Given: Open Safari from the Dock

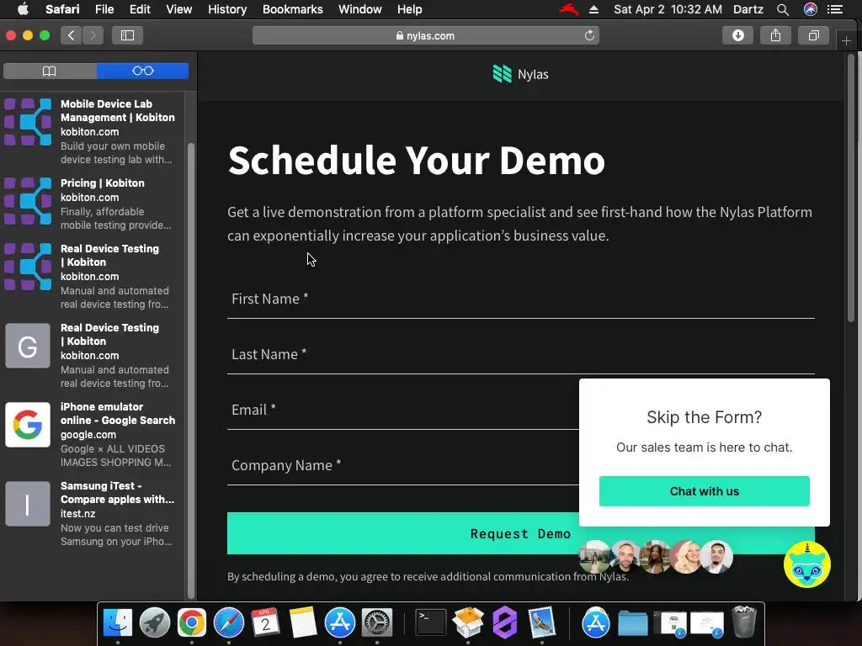Looking at the screenshot, I should pyautogui.click(x=229, y=623).
